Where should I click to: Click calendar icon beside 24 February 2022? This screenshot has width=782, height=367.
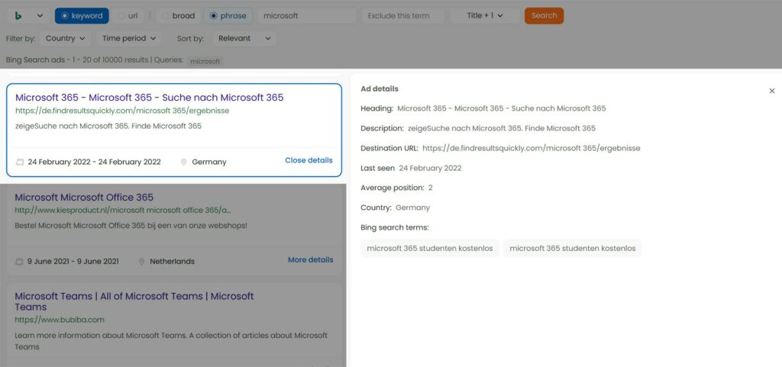(x=20, y=162)
